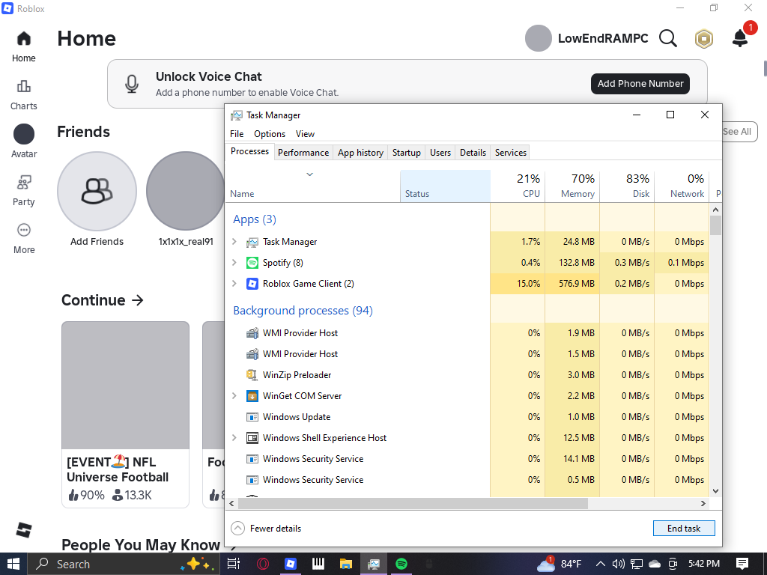Switch to the Services tab

(x=511, y=153)
